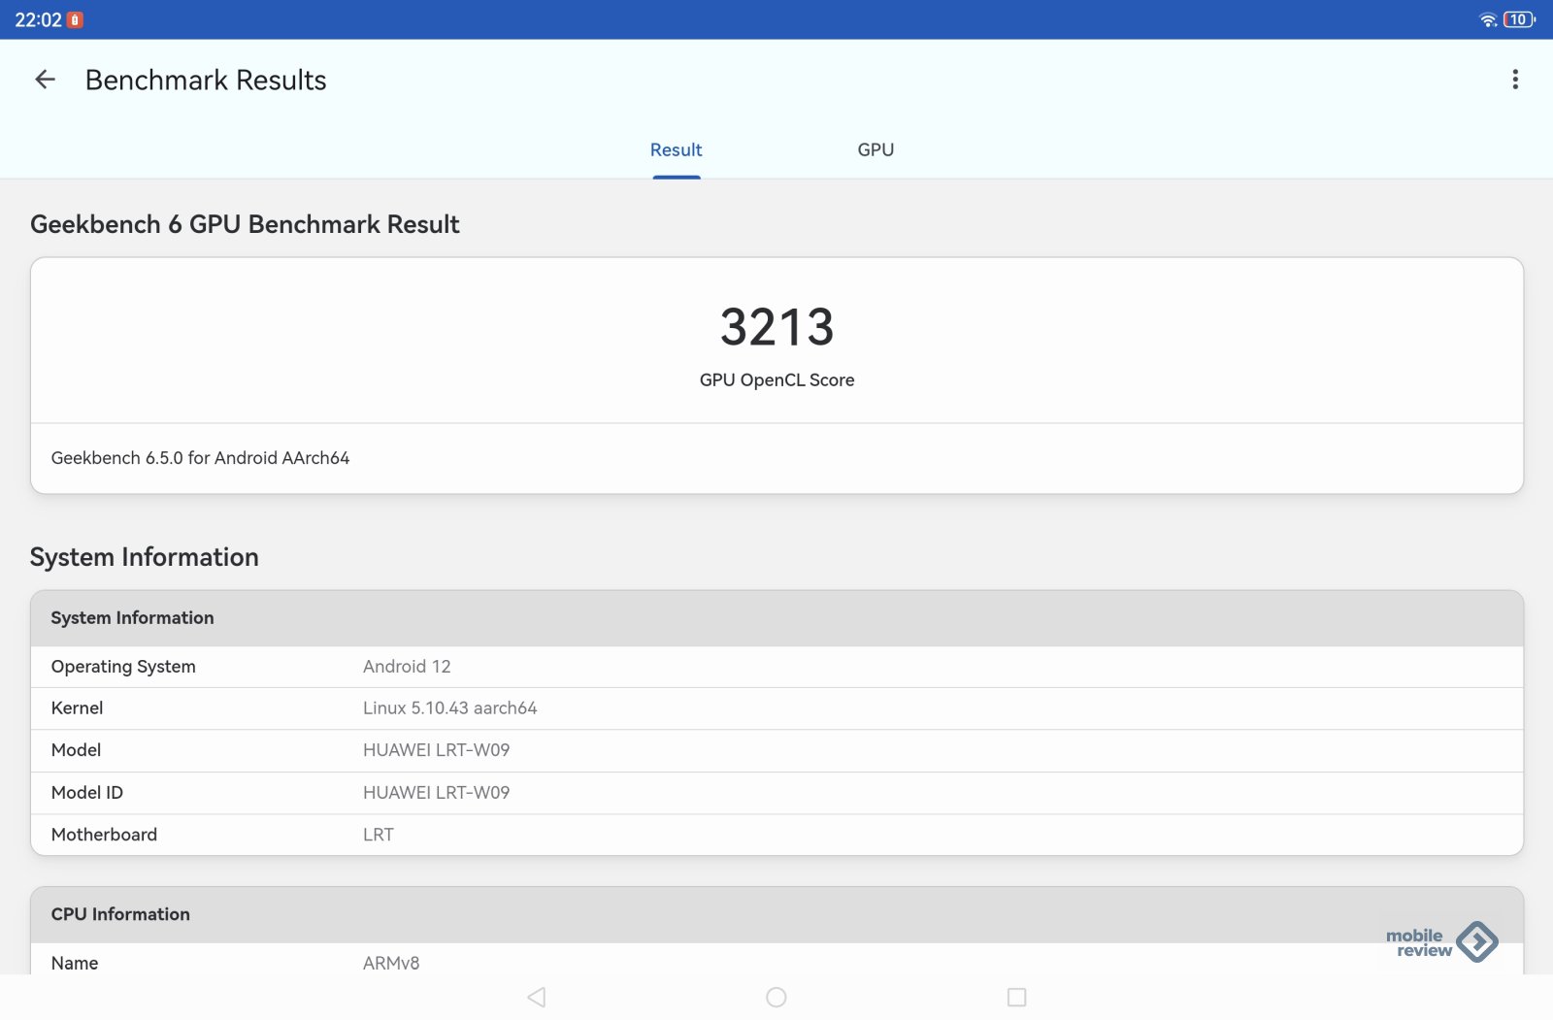This screenshot has height=1020, width=1553.
Task: Select the Result tab
Action: [x=676, y=149]
